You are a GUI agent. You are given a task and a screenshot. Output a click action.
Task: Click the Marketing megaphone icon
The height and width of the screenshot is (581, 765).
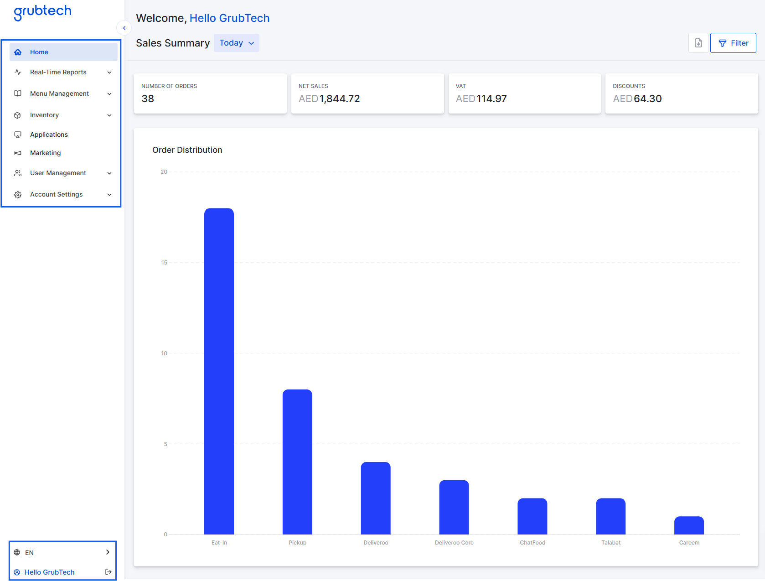pos(18,153)
